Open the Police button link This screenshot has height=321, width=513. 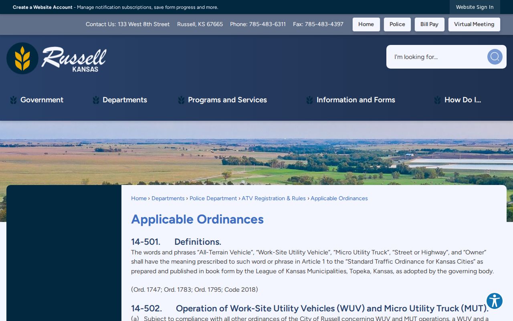click(397, 24)
